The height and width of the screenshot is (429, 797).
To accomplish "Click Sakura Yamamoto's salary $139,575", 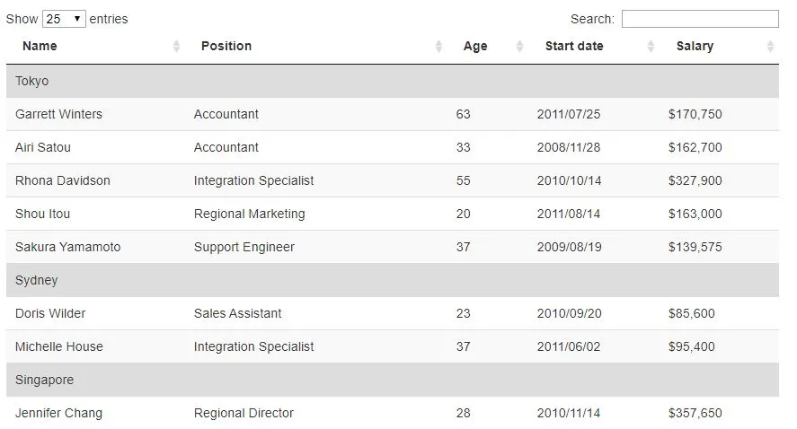I will click(695, 247).
